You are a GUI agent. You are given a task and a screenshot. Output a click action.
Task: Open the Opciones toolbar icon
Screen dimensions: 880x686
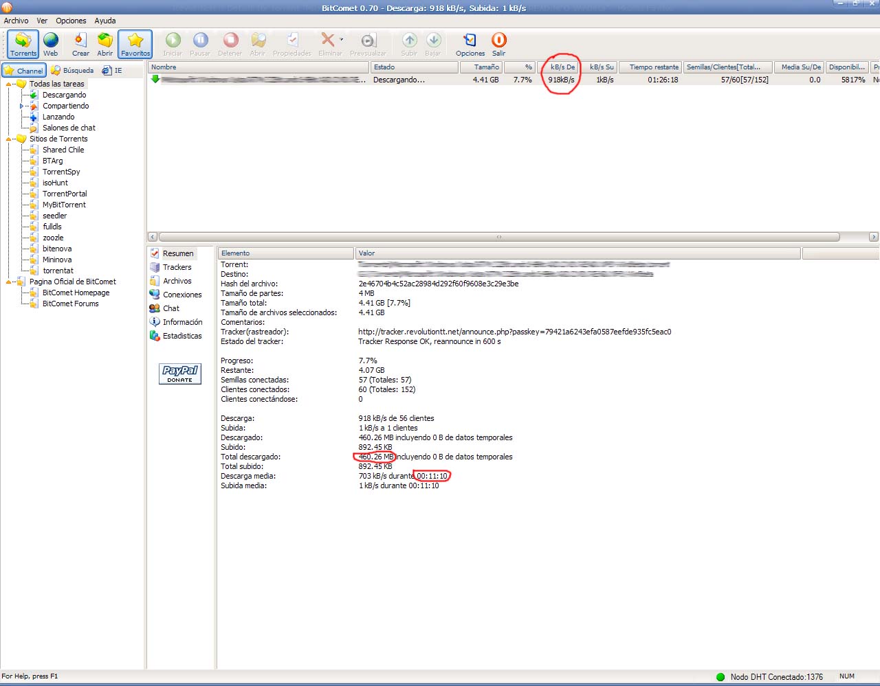[x=470, y=44]
